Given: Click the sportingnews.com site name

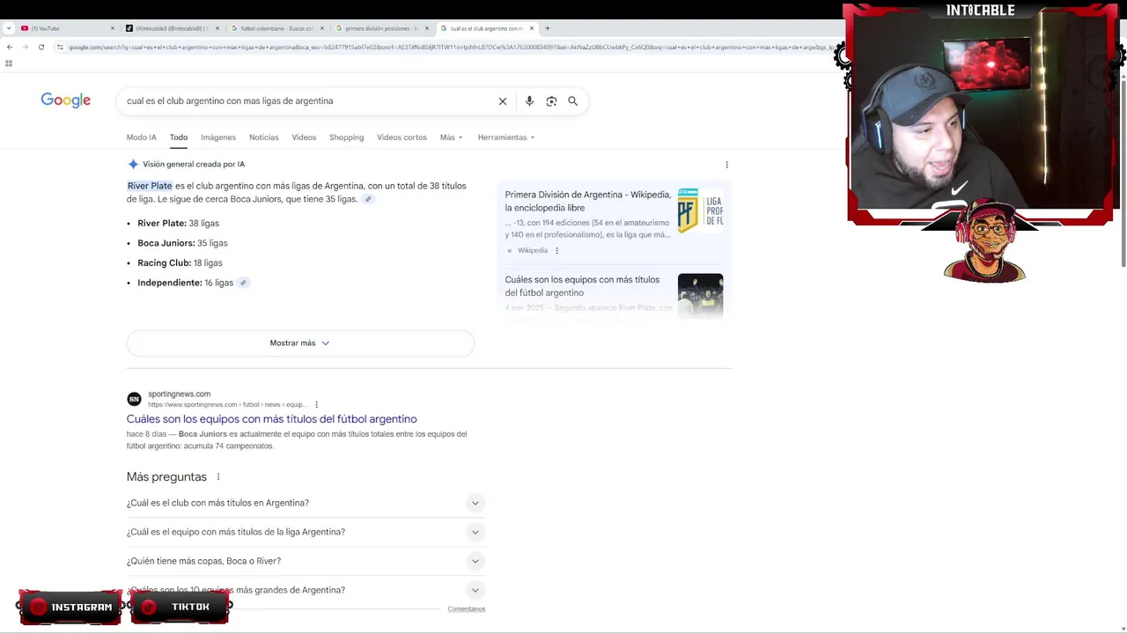Looking at the screenshot, I should [179, 394].
